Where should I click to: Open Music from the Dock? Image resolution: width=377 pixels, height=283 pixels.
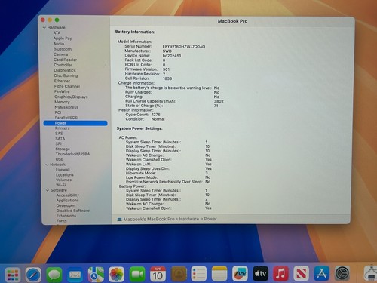pos(280,273)
